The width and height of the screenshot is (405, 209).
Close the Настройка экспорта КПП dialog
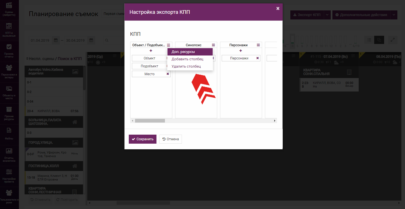[278, 8]
